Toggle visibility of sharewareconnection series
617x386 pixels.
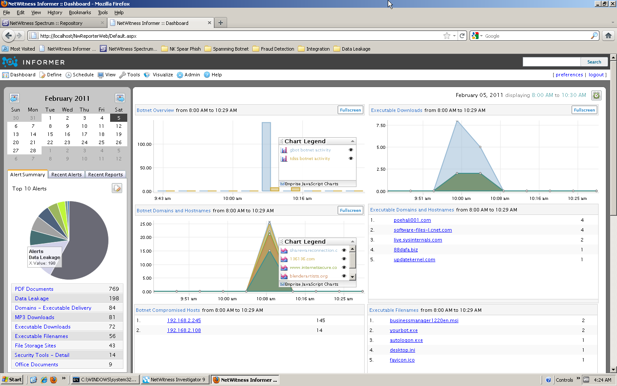[344, 250]
